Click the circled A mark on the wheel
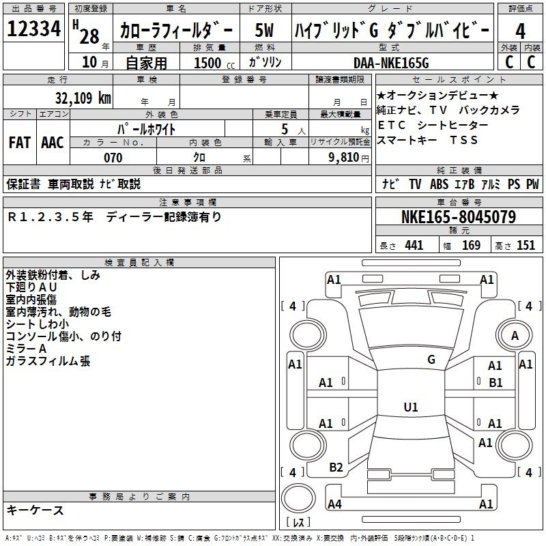The height and width of the screenshot is (546, 546). click(x=515, y=335)
